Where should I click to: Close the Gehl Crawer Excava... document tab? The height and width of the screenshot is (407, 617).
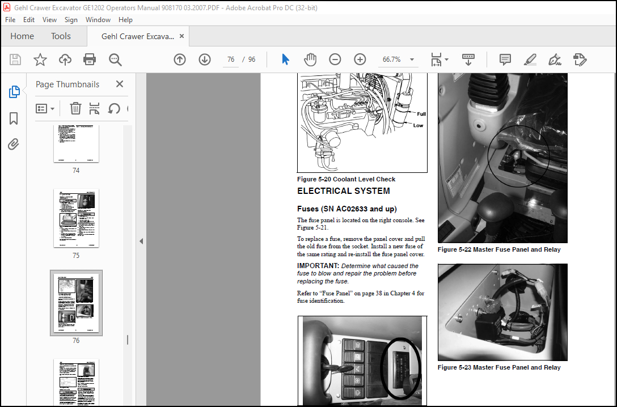click(182, 36)
